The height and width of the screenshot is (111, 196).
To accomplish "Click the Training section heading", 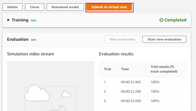I will pyautogui.click(x=20, y=20).
